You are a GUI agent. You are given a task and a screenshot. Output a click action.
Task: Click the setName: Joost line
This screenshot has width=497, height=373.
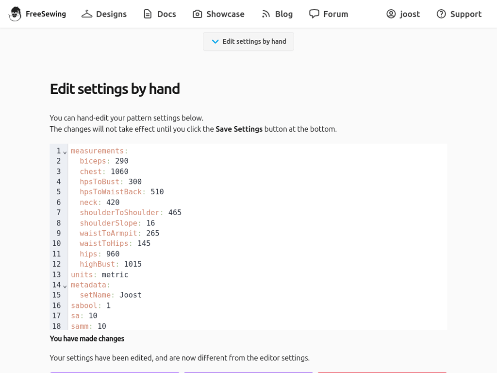click(111, 295)
